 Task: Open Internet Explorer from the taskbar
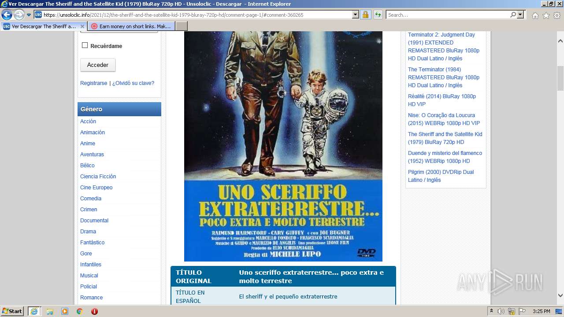coord(34,311)
